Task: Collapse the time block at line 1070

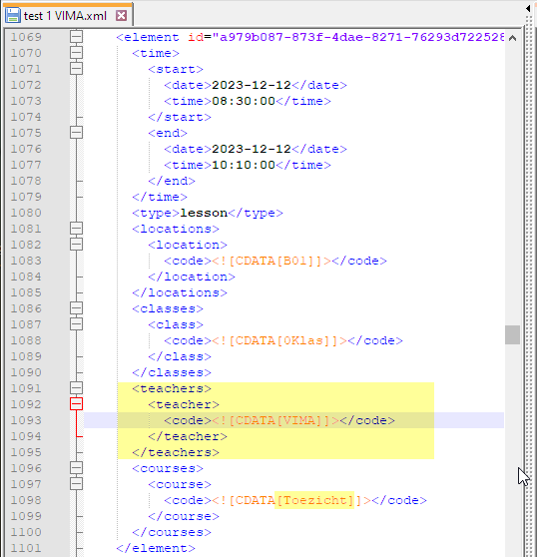Action: tap(77, 53)
